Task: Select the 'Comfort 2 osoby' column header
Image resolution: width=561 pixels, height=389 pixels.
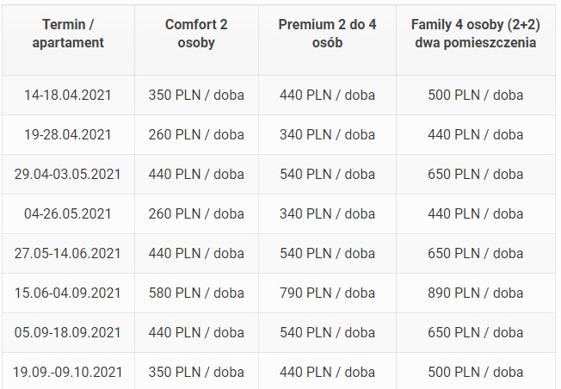Action: 196,33
